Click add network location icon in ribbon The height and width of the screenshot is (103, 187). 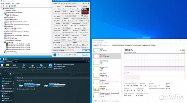point(41,65)
